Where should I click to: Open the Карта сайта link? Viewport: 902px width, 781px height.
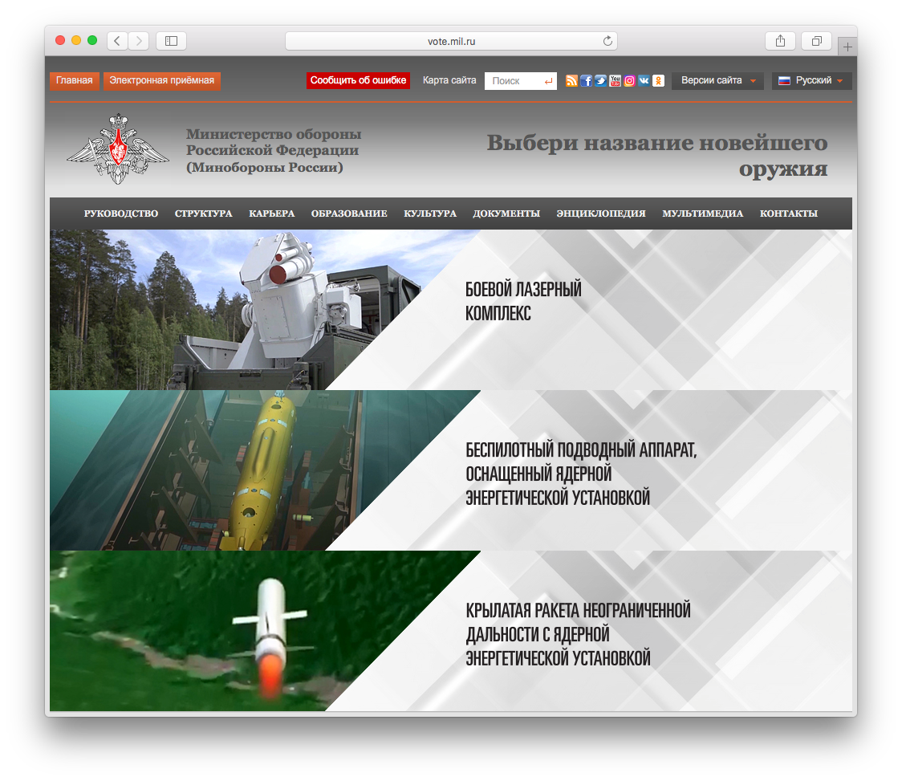449,81
